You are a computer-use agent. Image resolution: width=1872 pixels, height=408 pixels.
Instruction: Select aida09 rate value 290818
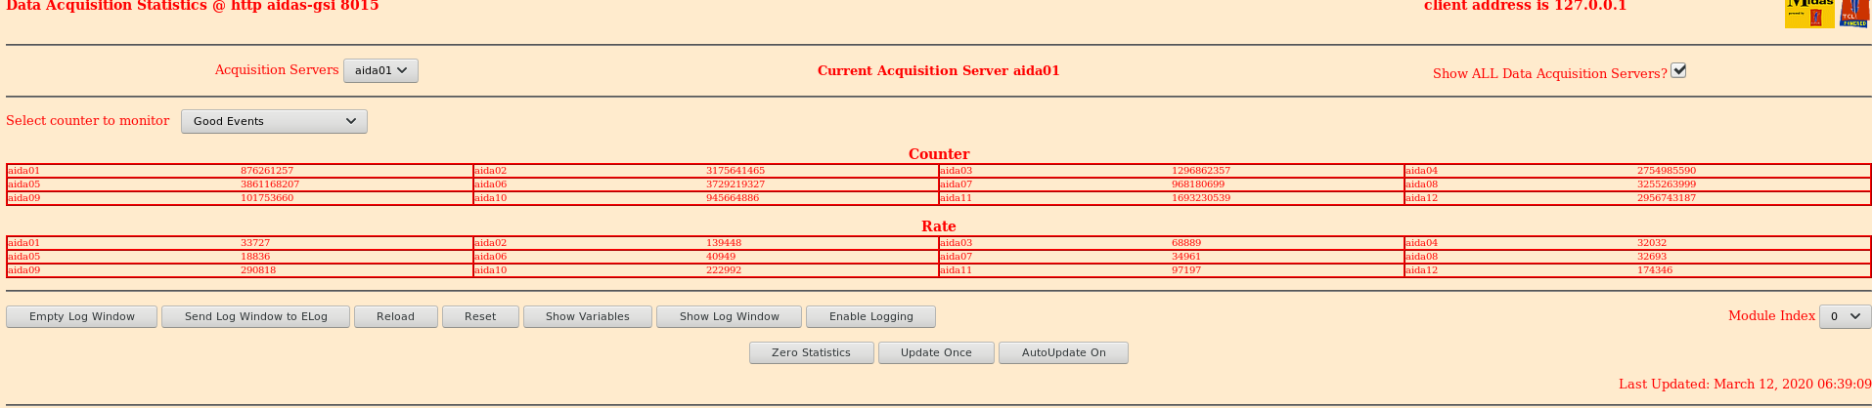tap(258, 270)
